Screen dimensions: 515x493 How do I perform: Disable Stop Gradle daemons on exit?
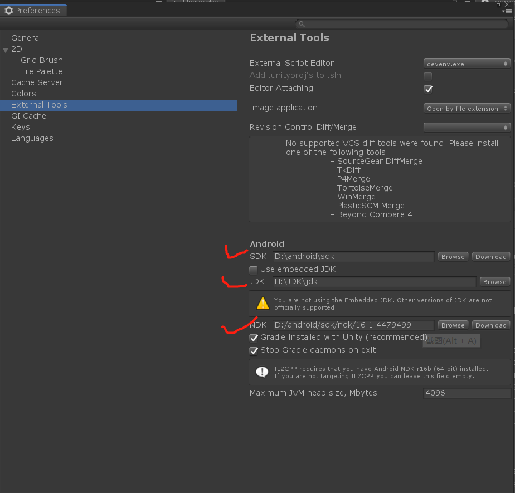[x=254, y=350]
